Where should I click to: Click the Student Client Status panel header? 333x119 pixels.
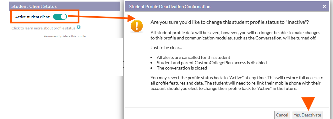coord(65,6)
